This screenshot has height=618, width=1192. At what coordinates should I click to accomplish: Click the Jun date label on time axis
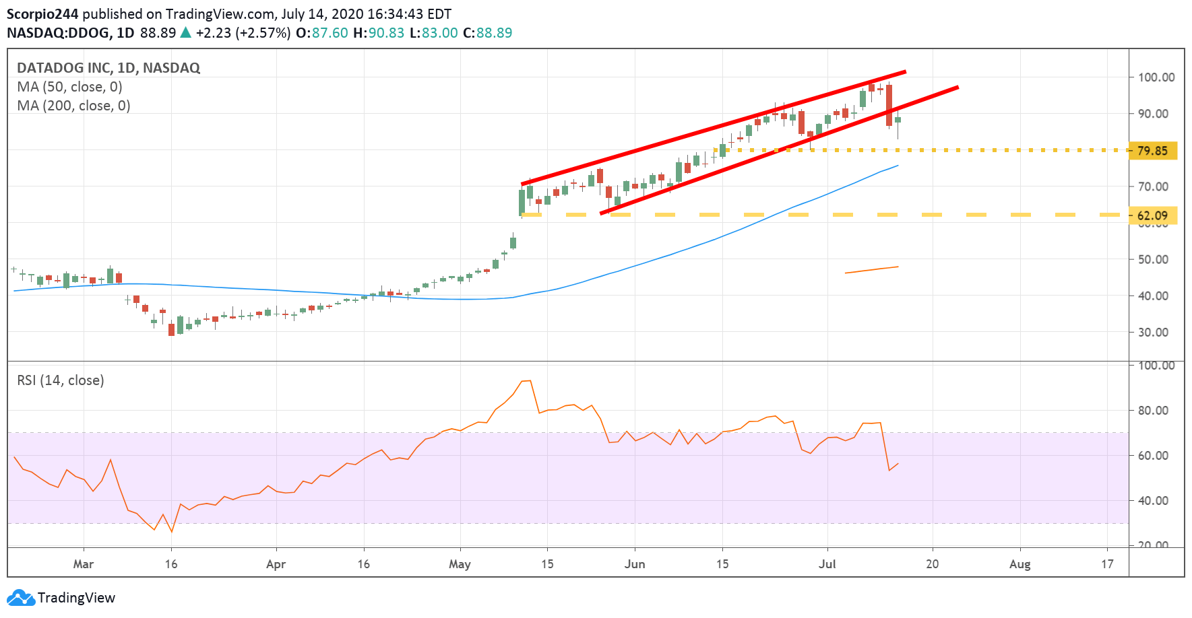point(635,564)
